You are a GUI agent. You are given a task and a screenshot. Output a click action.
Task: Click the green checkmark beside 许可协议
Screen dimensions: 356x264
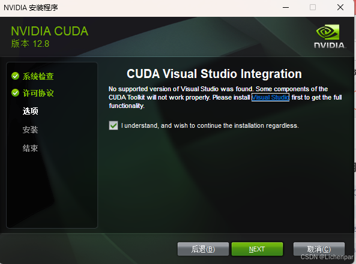point(15,93)
